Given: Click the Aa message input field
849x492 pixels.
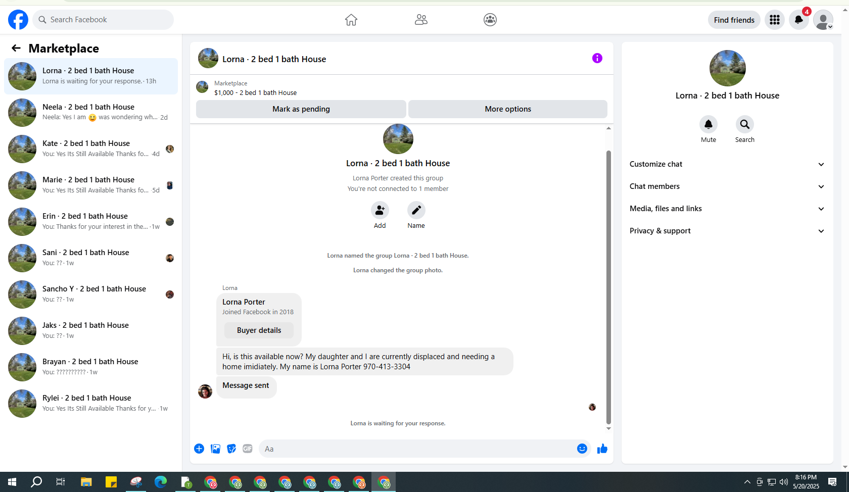Looking at the screenshot, I should pos(417,449).
